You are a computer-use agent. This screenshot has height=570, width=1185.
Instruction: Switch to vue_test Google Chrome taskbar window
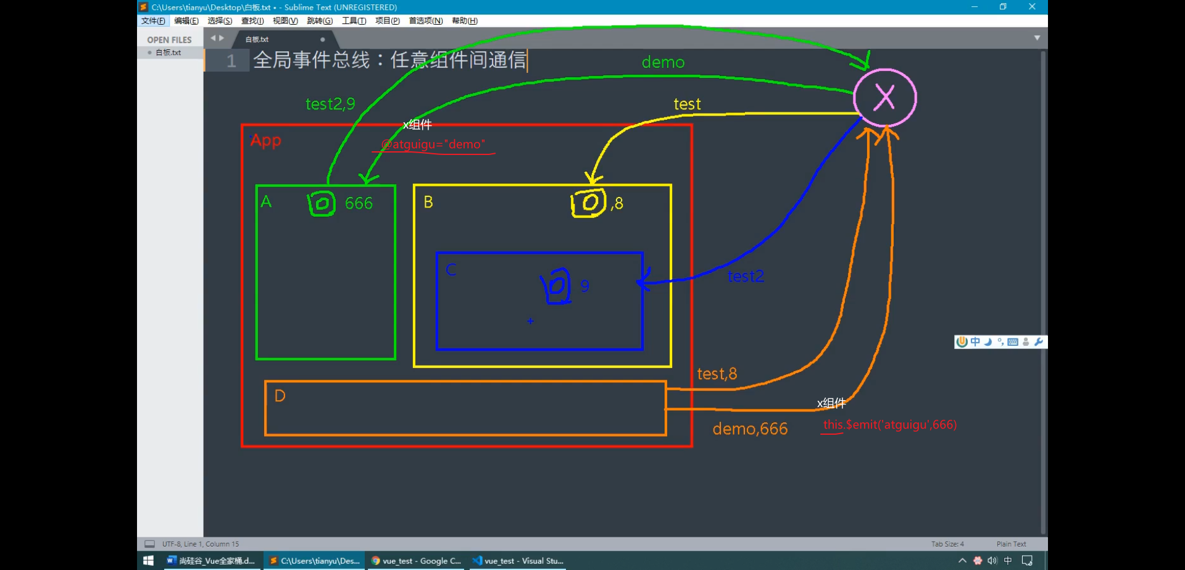pyautogui.click(x=416, y=561)
